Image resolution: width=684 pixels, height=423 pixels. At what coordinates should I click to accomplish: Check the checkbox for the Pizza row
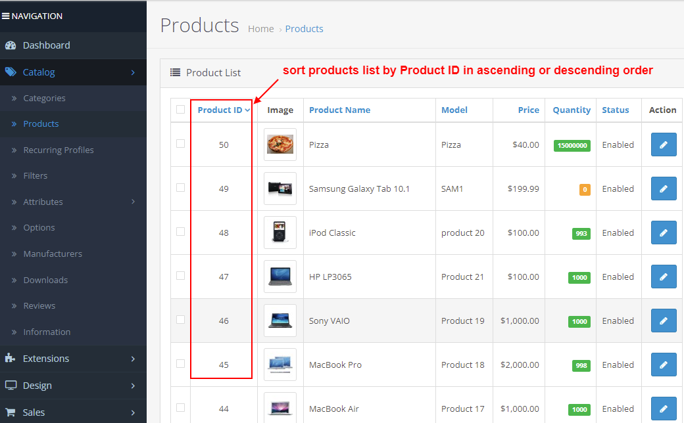click(x=180, y=145)
